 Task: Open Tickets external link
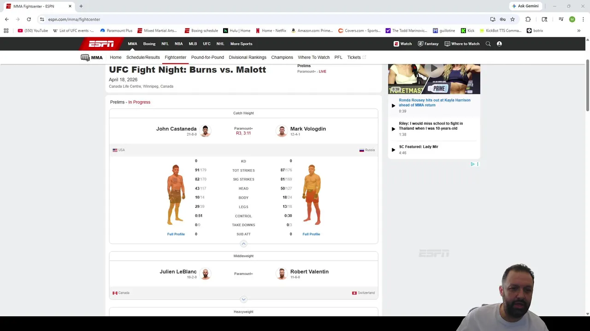pos(356,57)
